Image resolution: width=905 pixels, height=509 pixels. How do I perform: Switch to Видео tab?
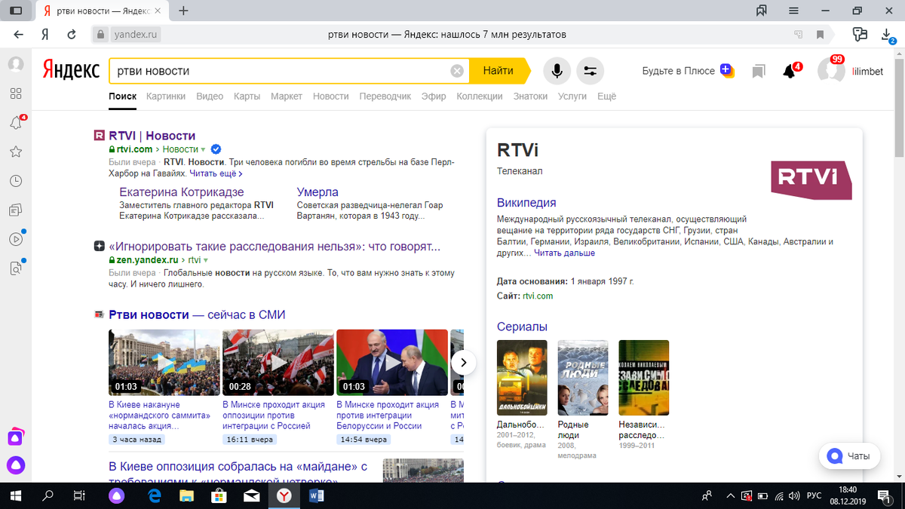click(x=210, y=97)
